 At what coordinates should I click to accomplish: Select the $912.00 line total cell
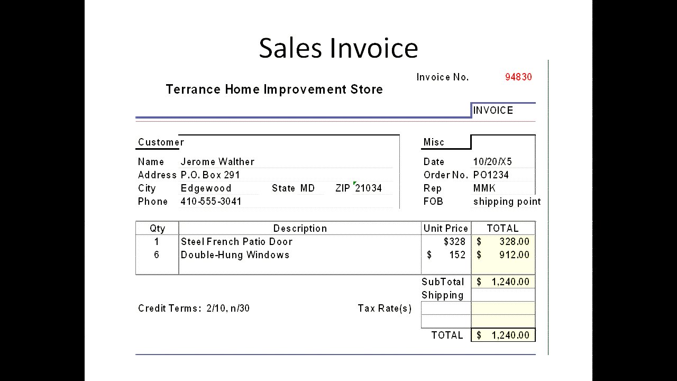503,255
